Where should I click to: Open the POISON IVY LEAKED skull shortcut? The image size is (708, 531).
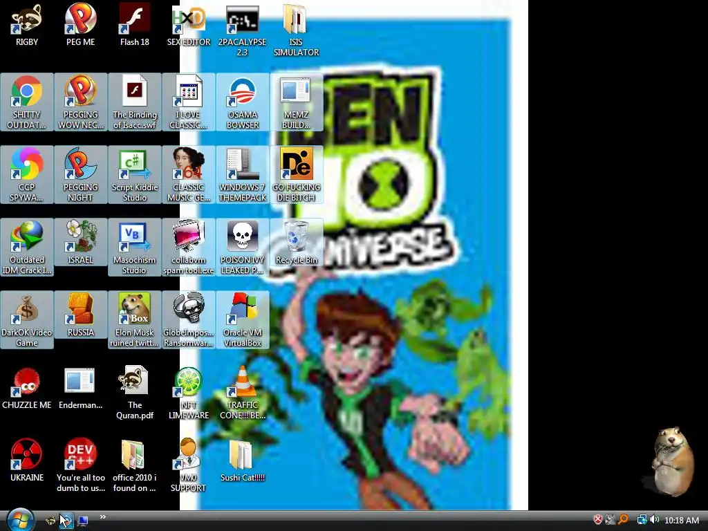[243, 248]
